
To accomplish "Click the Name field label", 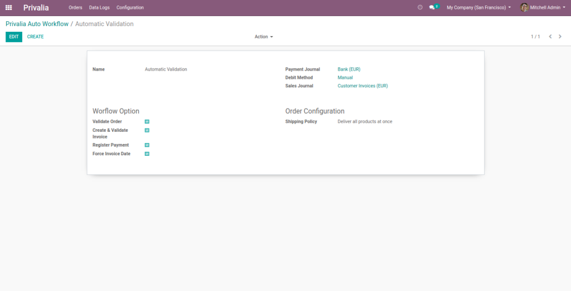I will (98, 70).
